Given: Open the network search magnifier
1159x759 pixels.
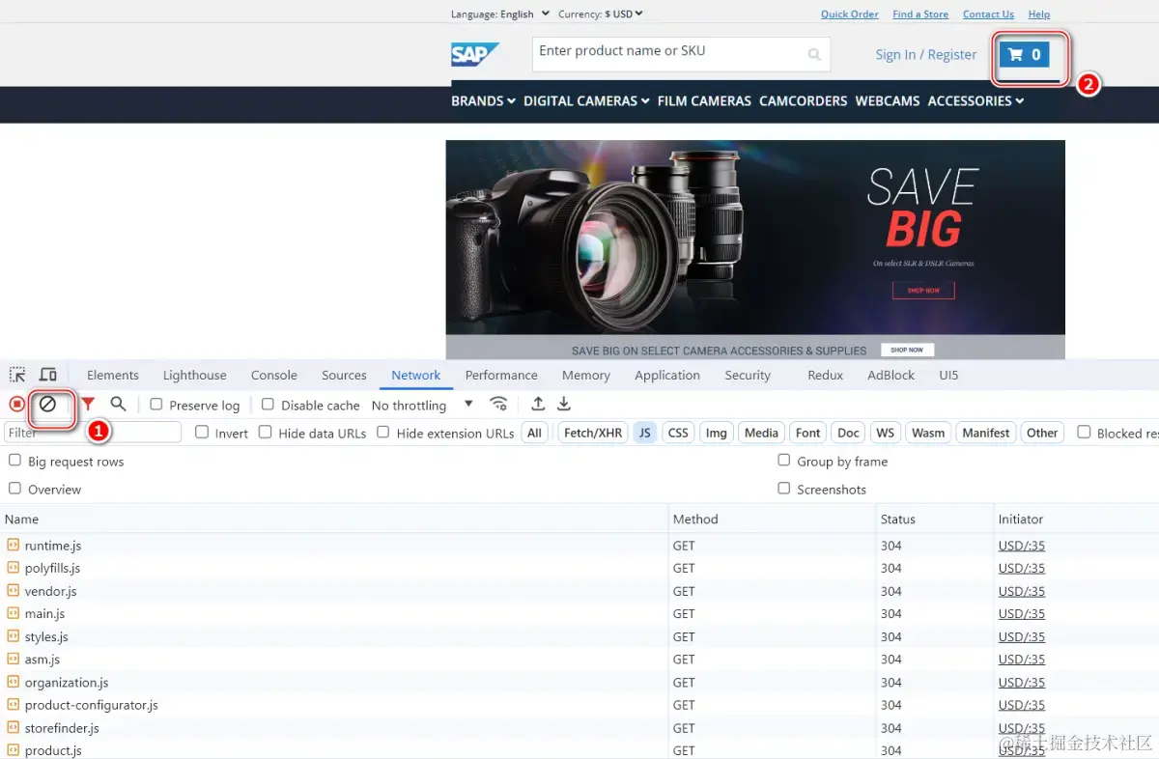Looking at the screenshot, I should 118,405.
